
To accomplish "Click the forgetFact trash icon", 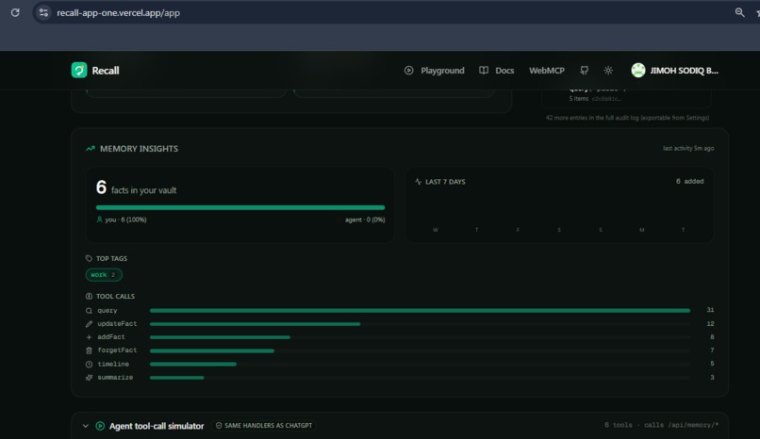I will [89, 350].
